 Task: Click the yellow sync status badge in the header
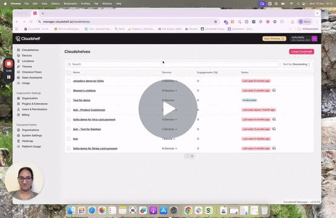click(x=274, y=39)
